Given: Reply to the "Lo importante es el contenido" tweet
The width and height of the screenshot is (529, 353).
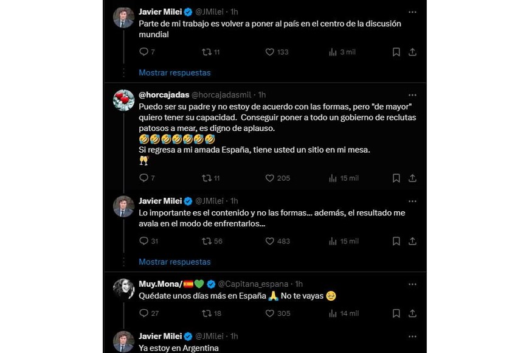Looking at the screenshot, I should (145, 241).
